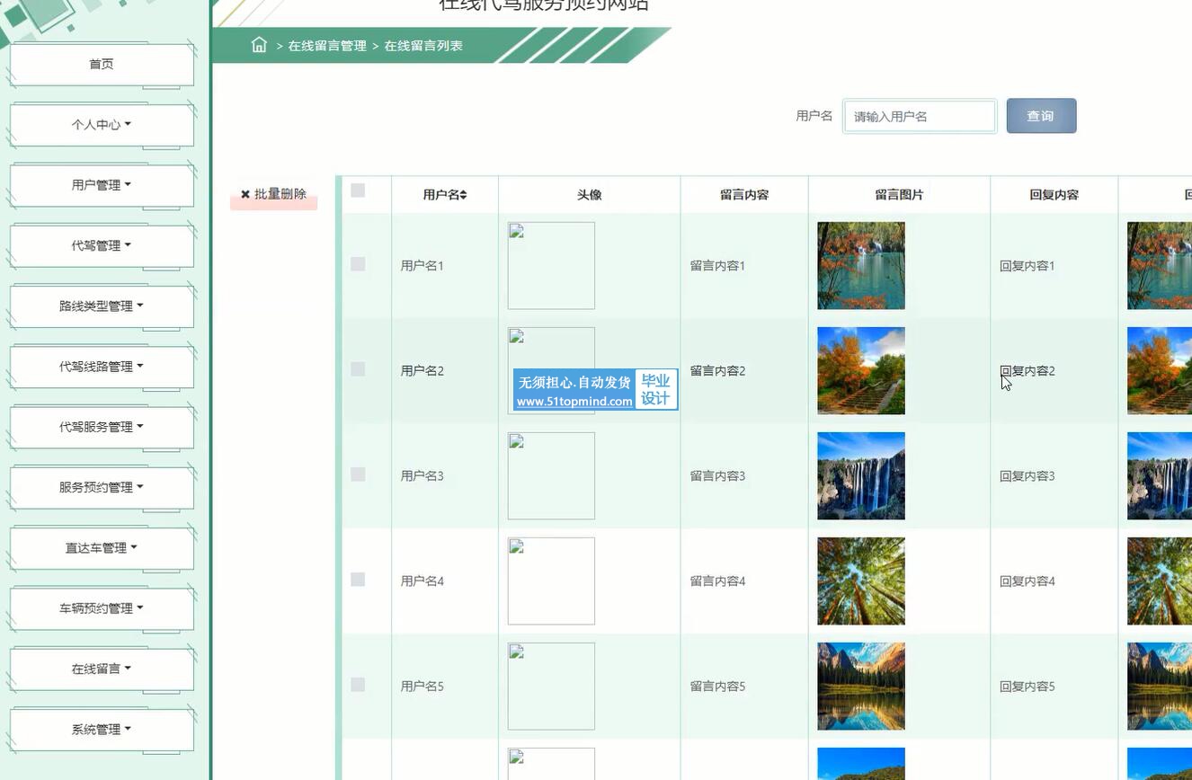The height and width of the screenshot is (780, 1192).
Task: Expand the 系统管理 sidebar menu
Action: pos(102,730)
